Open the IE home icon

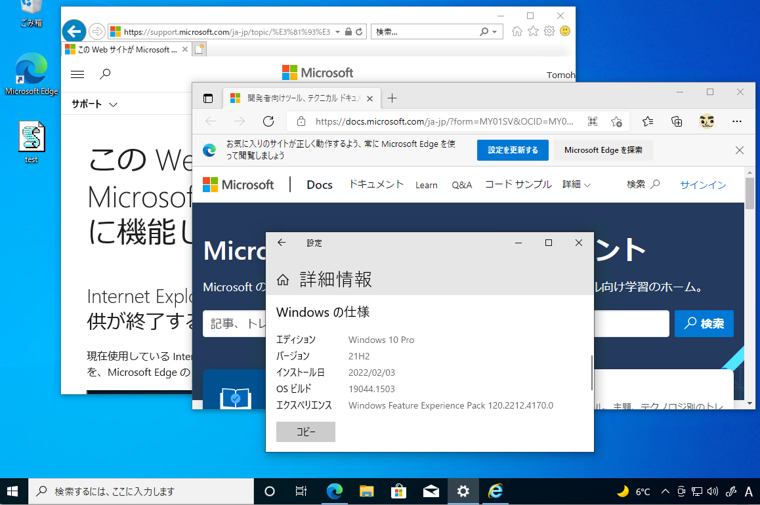coord(517,31)
